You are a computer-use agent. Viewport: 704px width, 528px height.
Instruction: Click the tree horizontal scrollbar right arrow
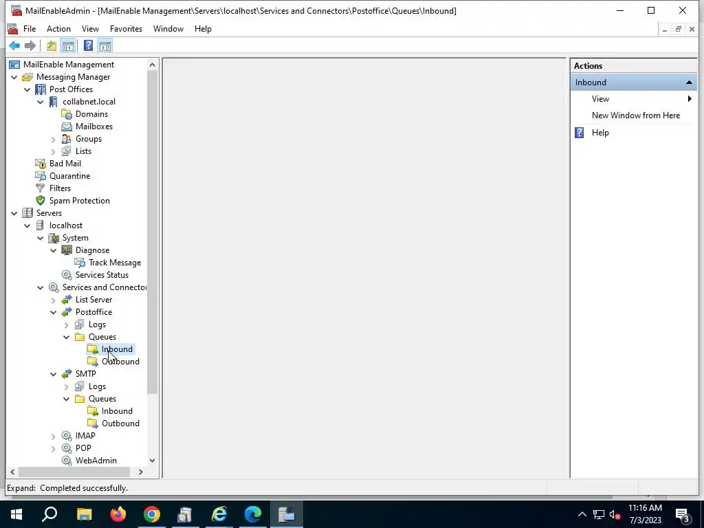pos(140,472)
